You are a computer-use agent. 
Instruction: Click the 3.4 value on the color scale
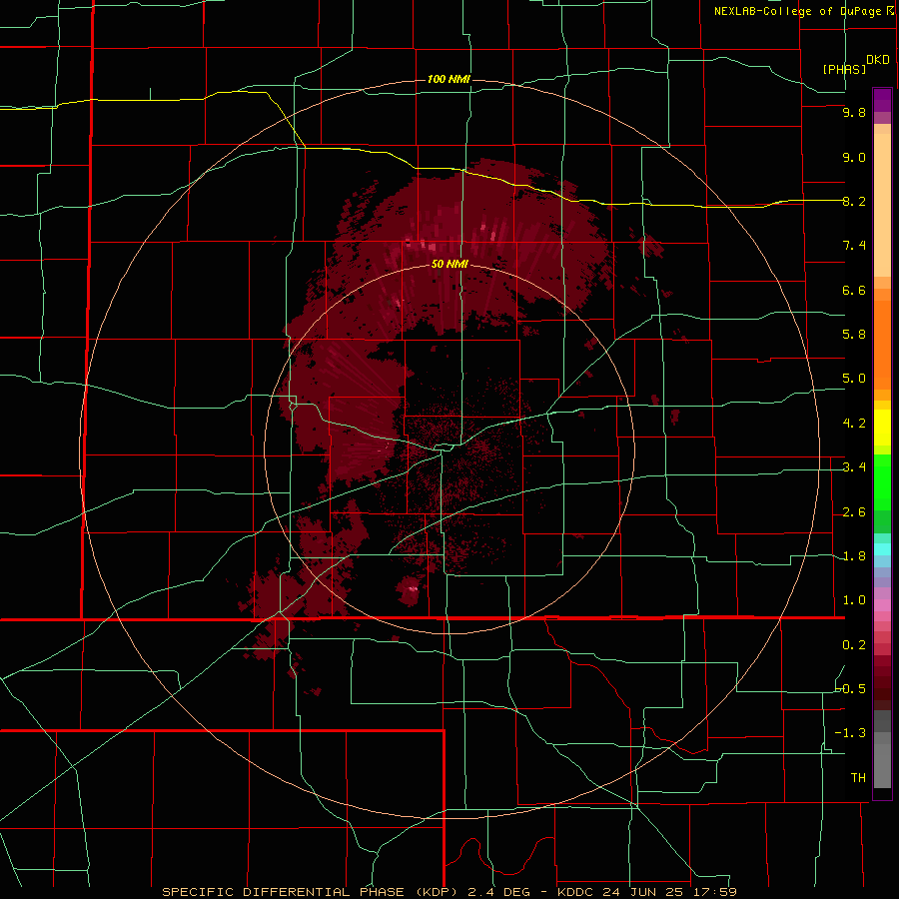click(854, 466)
